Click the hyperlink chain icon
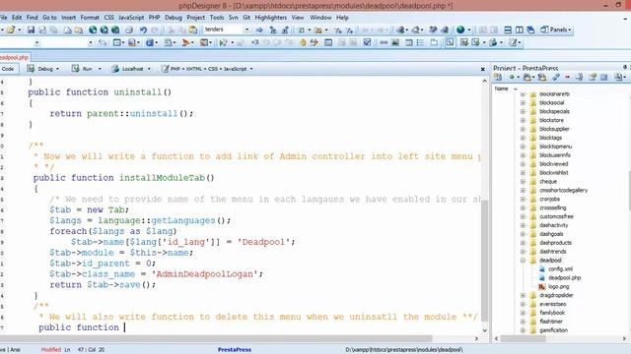The width and height of the screenshot is (631, 354). 384,42
